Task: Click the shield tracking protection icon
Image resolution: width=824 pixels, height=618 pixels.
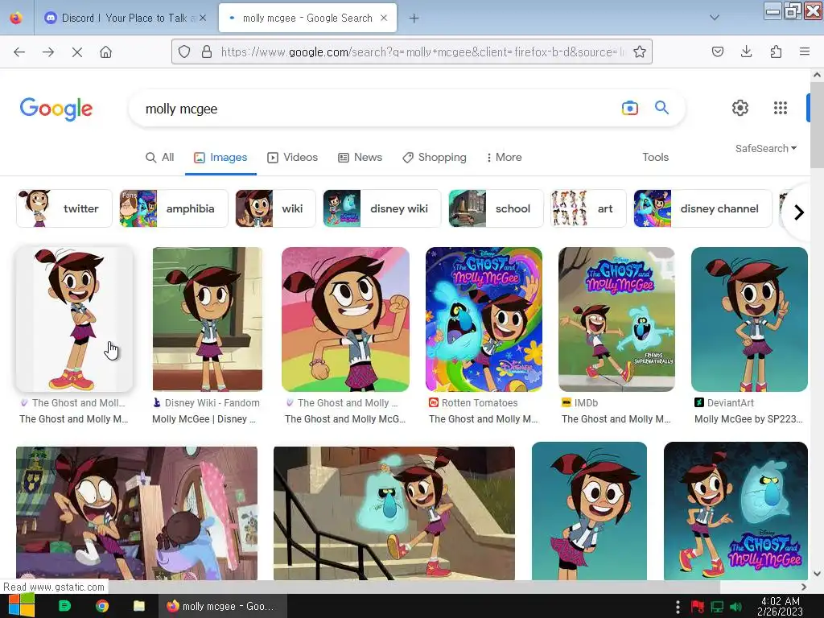Action: point(184,51)
